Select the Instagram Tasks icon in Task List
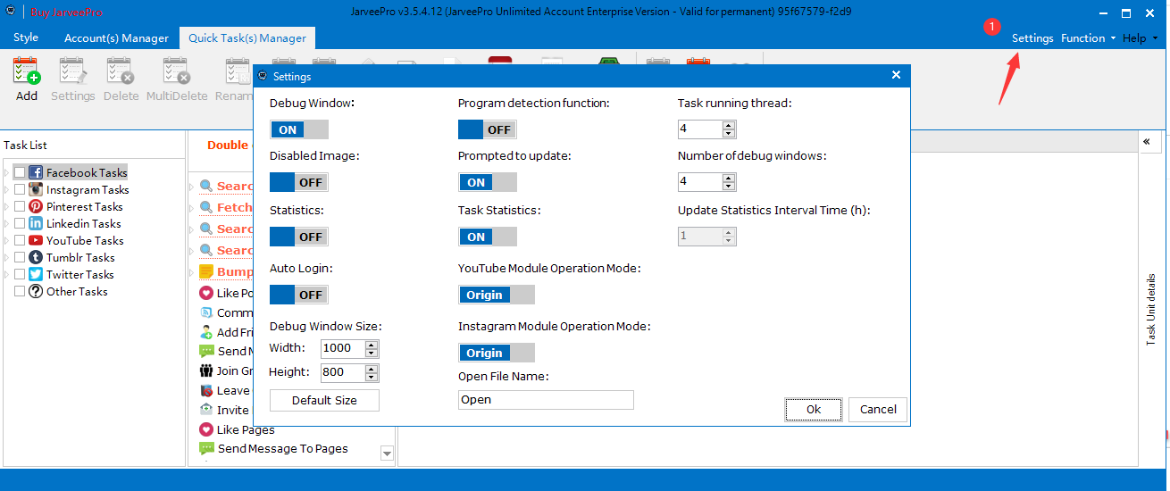Viewport: 1170px width, 491px height. (x=36, y=189)
